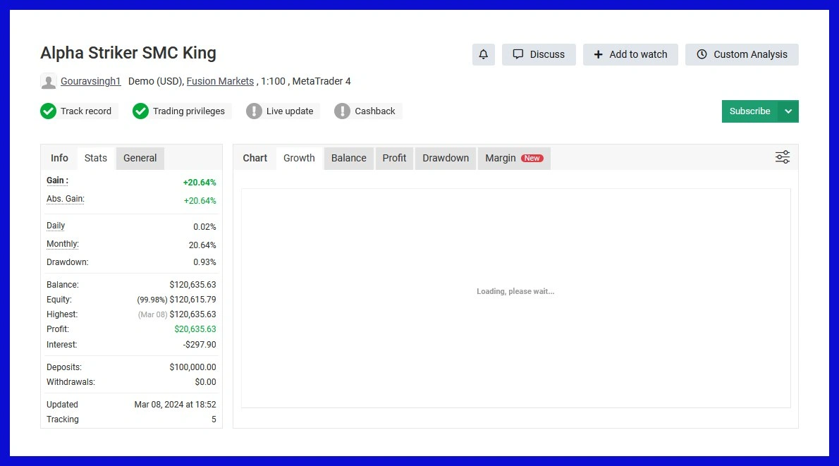Select the Drawdown chart tab
This screenshot has height=466, width=839.
(x=446, y=158)
